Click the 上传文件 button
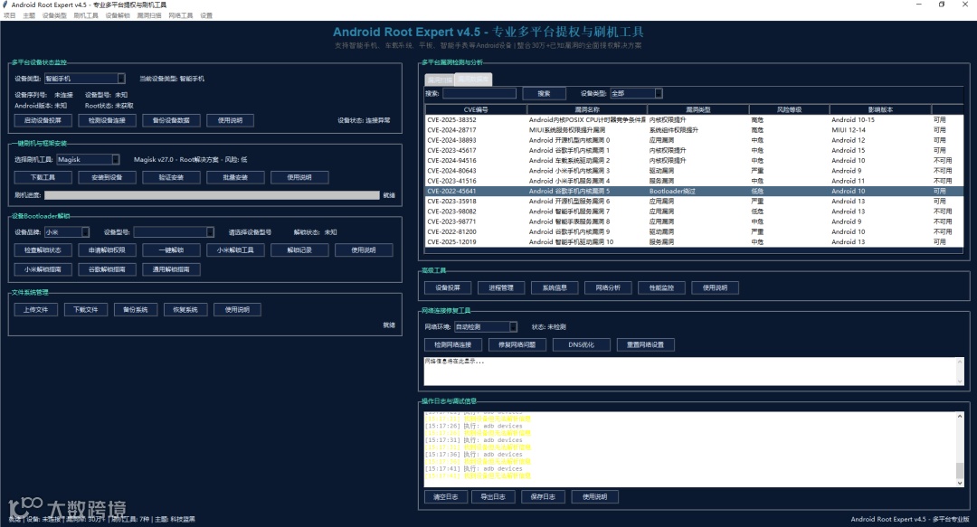Image resolution: width=977 pixels, height=527 pixels. coord(36,309)
